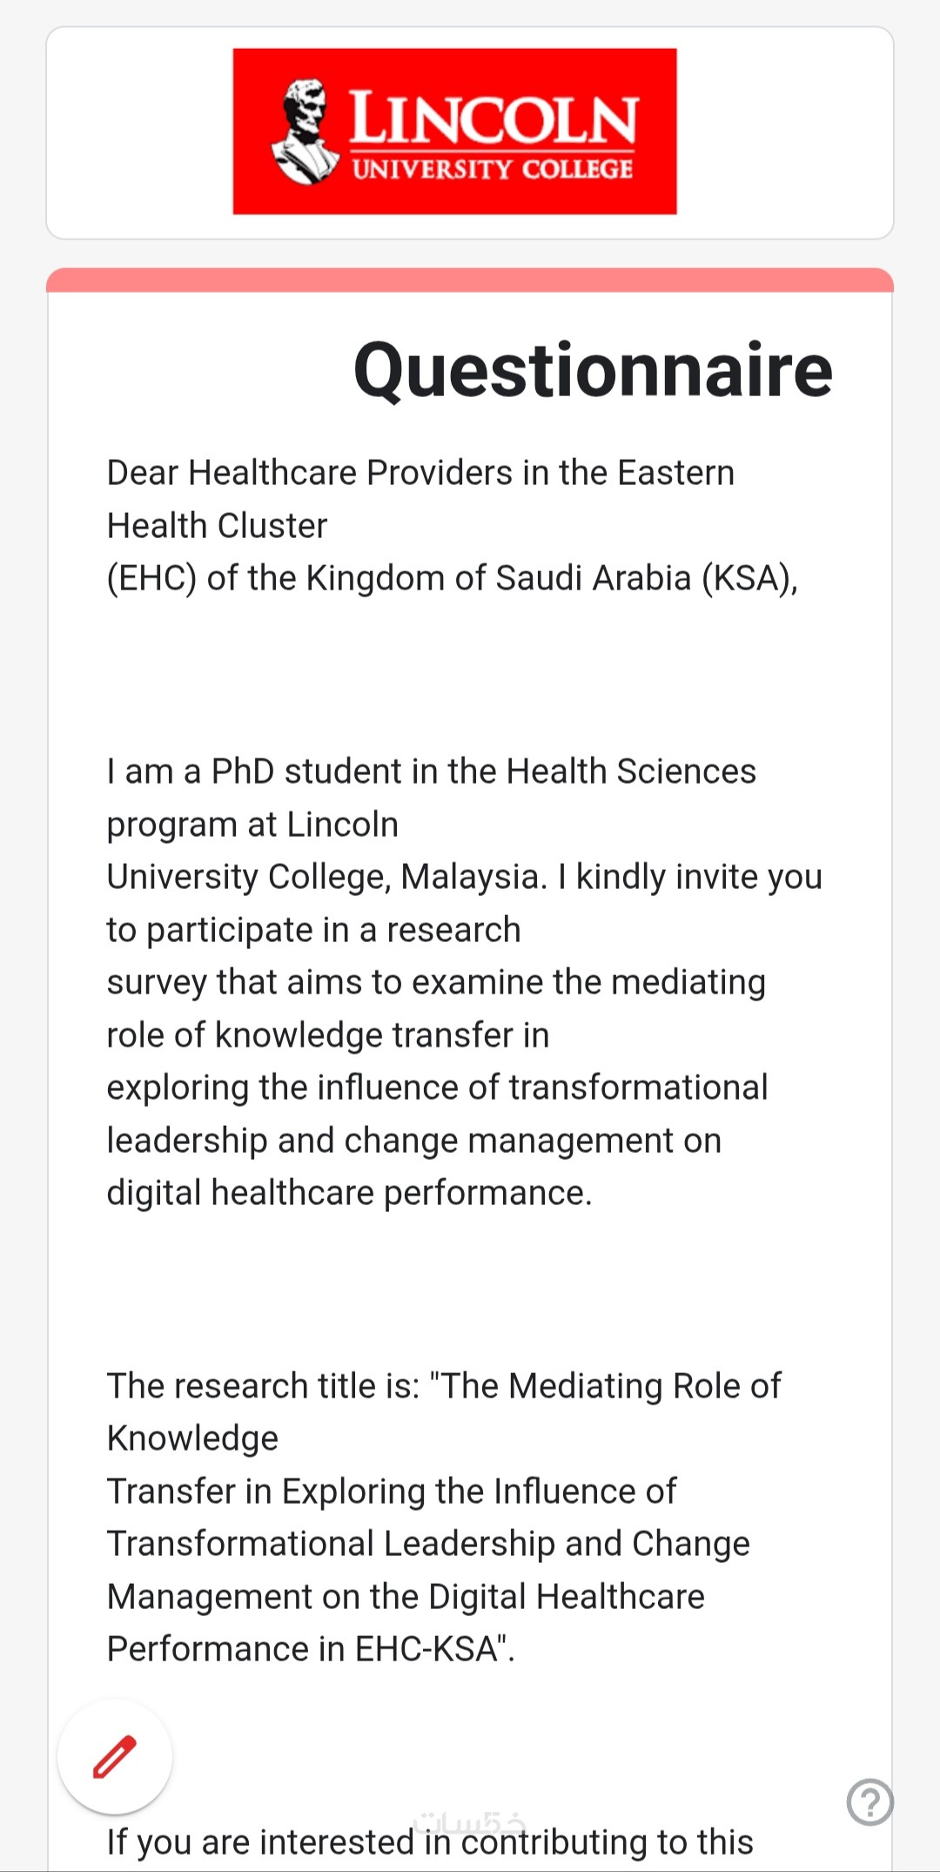Tap the "Transformational Leadership and Change" line

point(428,1544)
